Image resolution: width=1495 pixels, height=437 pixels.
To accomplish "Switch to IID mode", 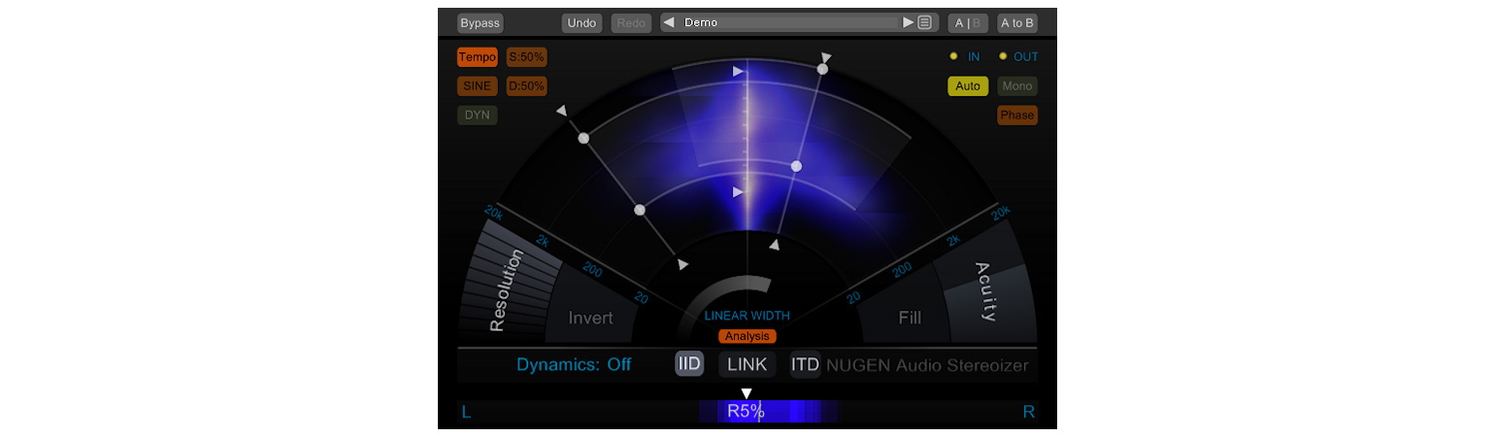I will point(689,364).
